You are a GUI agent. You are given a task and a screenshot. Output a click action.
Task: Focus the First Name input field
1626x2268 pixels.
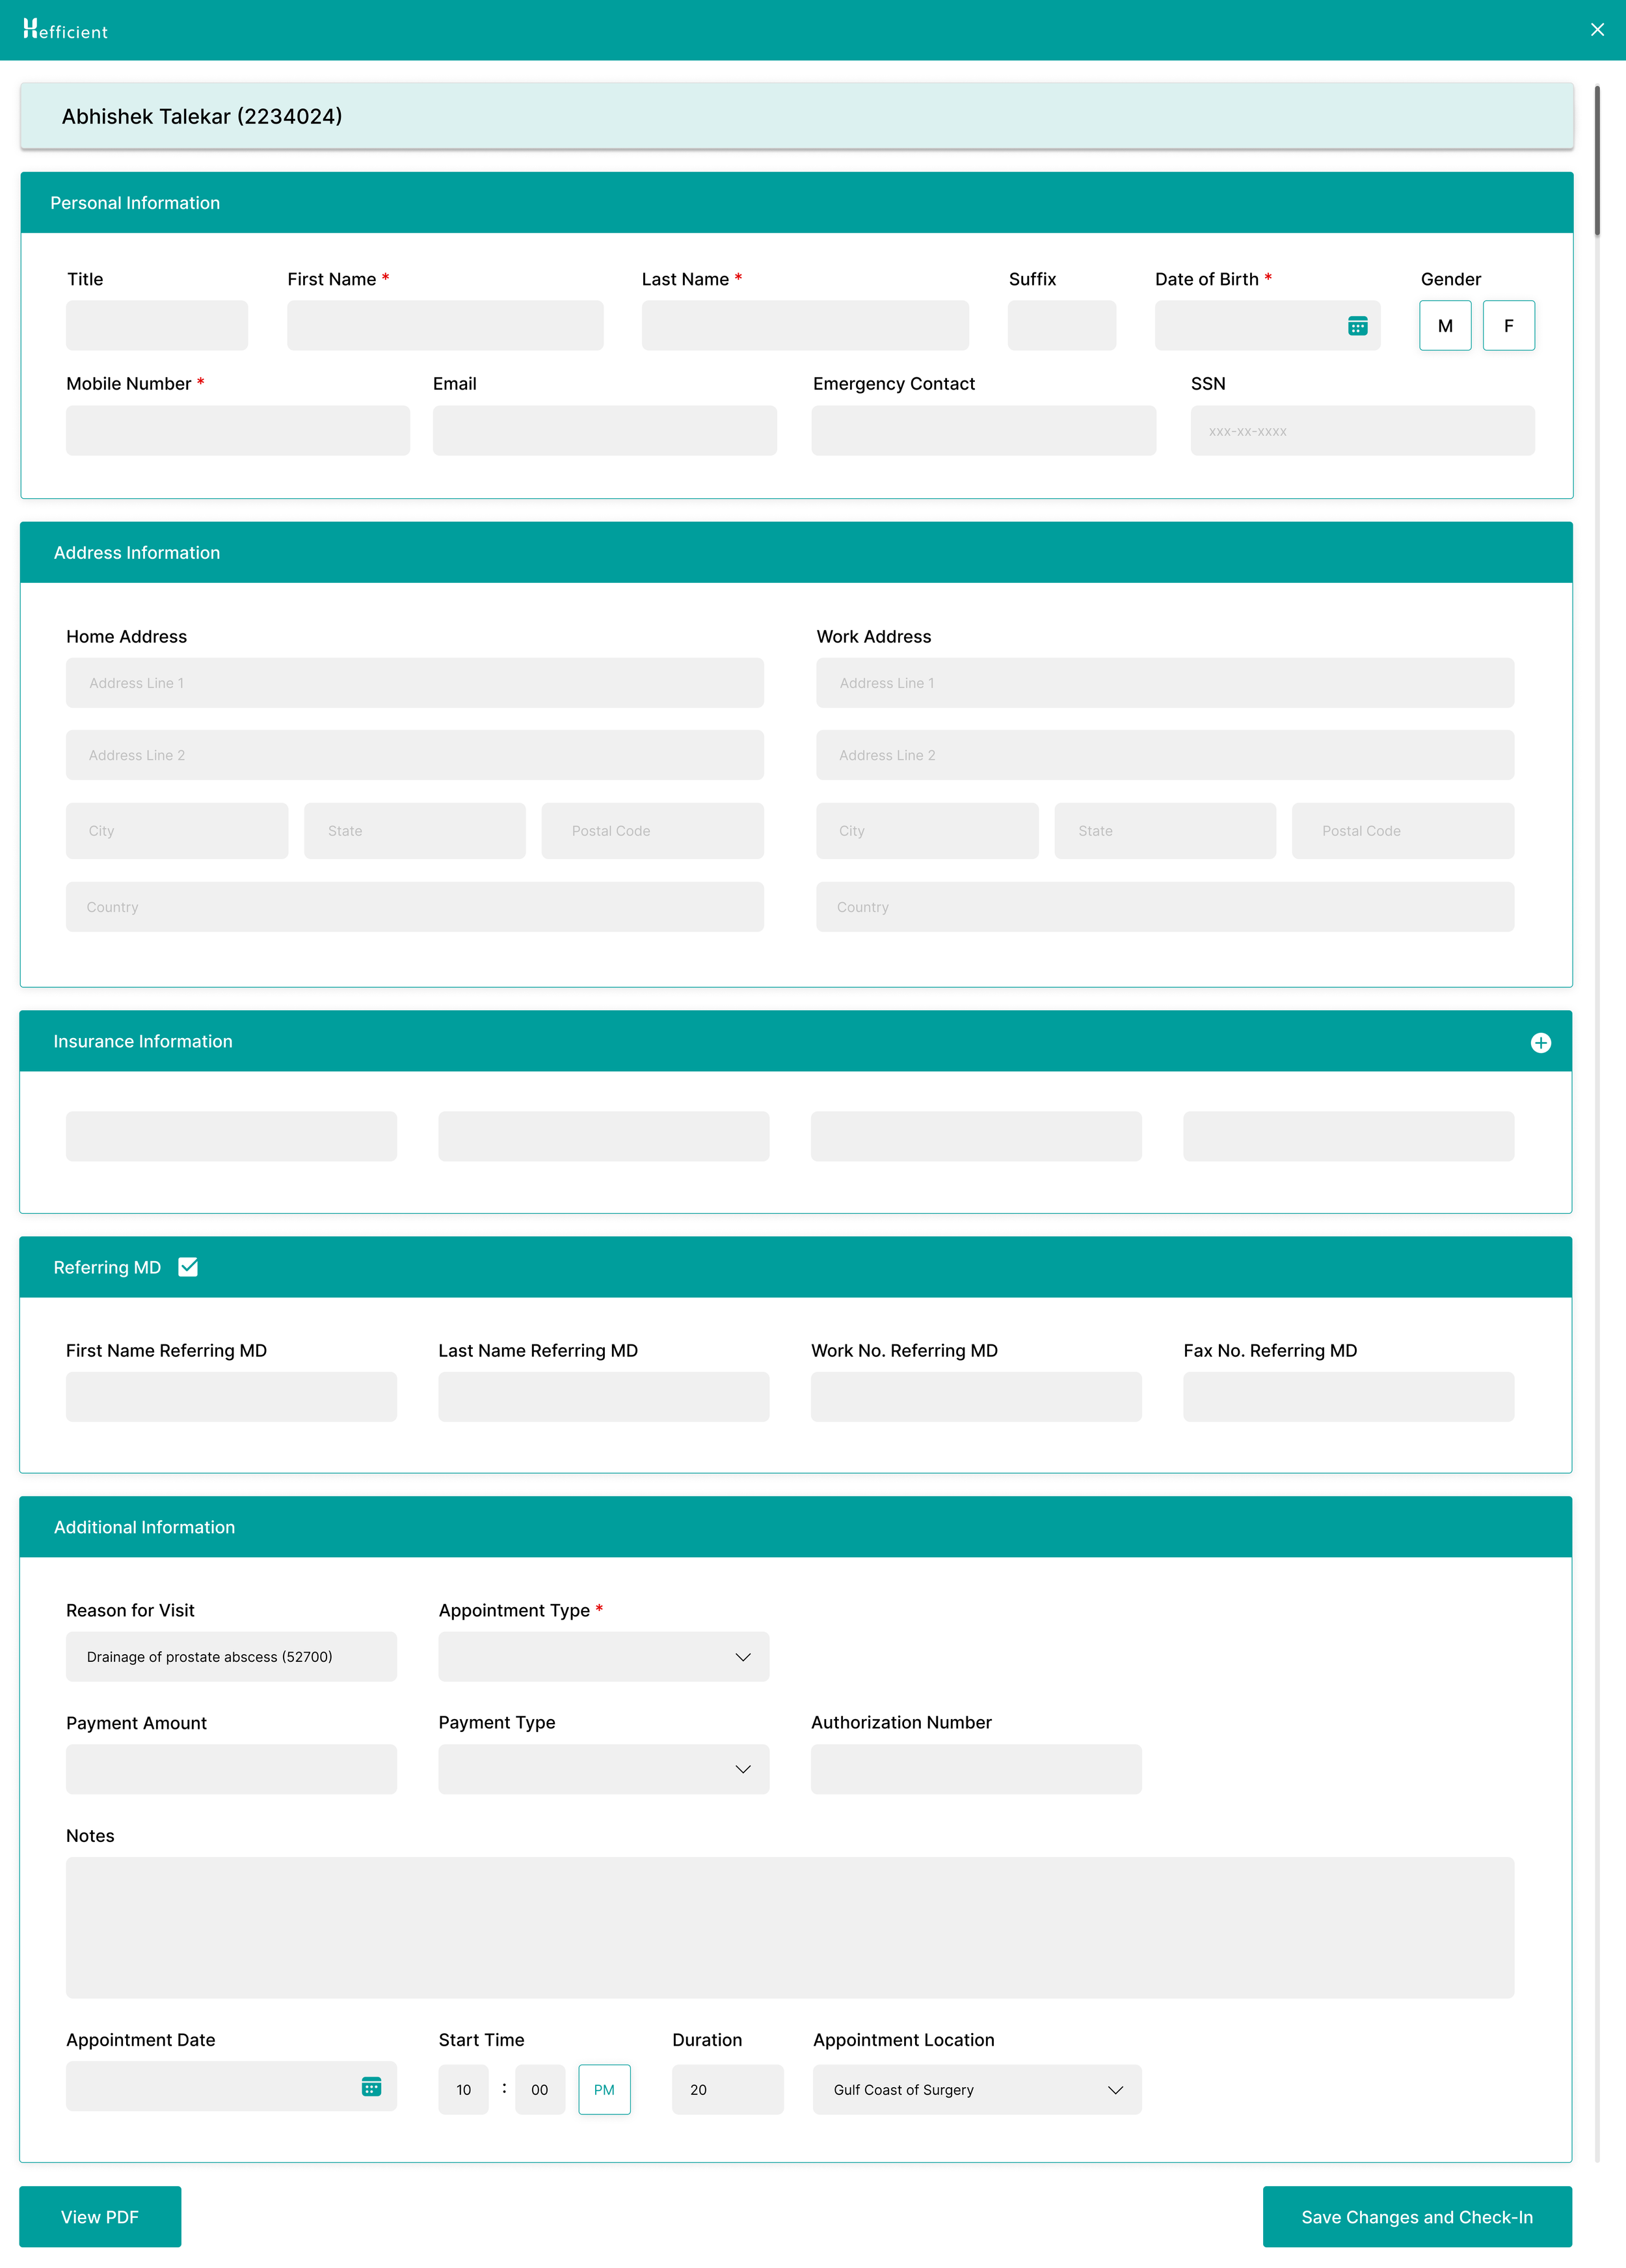pyautogui.click(x=445, y=326)
